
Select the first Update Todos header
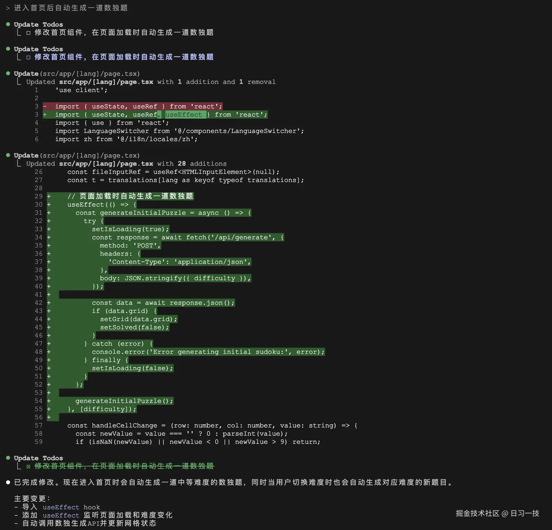pos(38,24)
